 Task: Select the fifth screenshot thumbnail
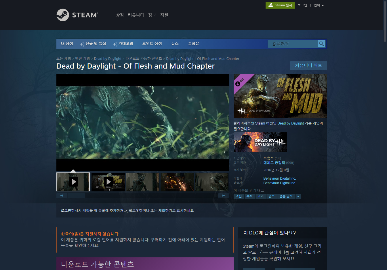pos(212,182)
